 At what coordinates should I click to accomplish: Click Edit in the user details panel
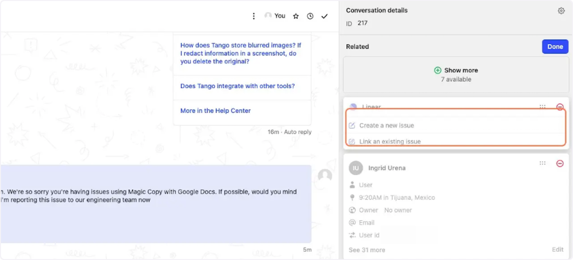click(x=558, y=249)
